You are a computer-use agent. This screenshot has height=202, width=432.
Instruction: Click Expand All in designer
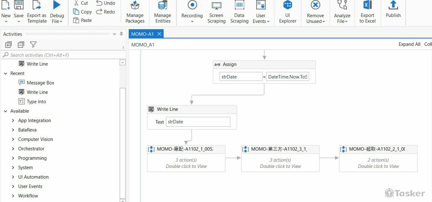(x=410, y=44)
